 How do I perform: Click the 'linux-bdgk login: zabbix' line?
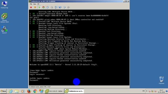41,70
